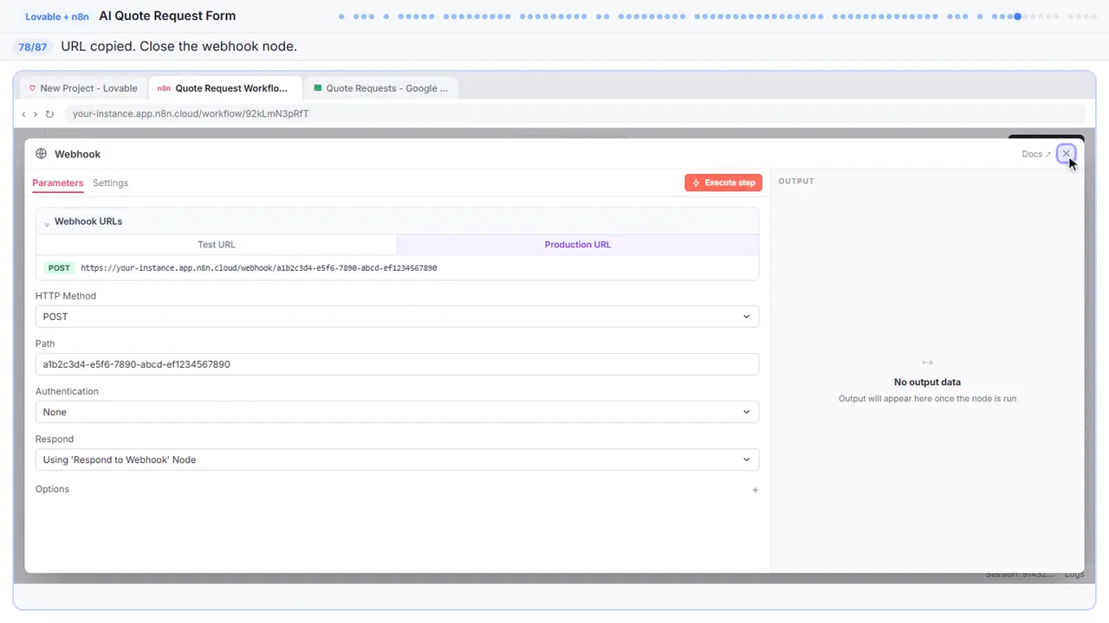Click the Authentication field label
Screen dimensions: 1109x623
[67, 391]
